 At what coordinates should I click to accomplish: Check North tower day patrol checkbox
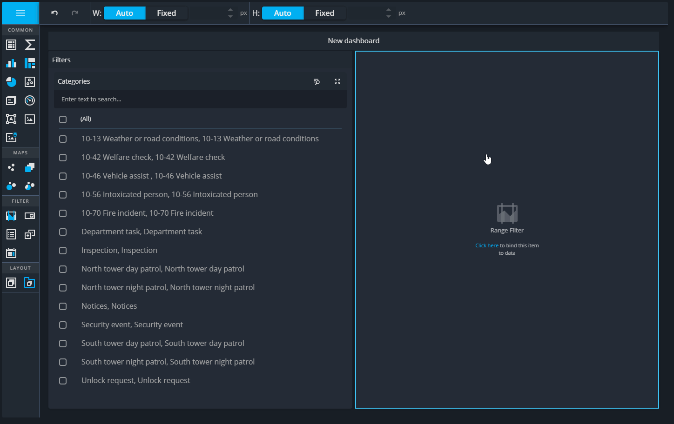click(63, 269)
